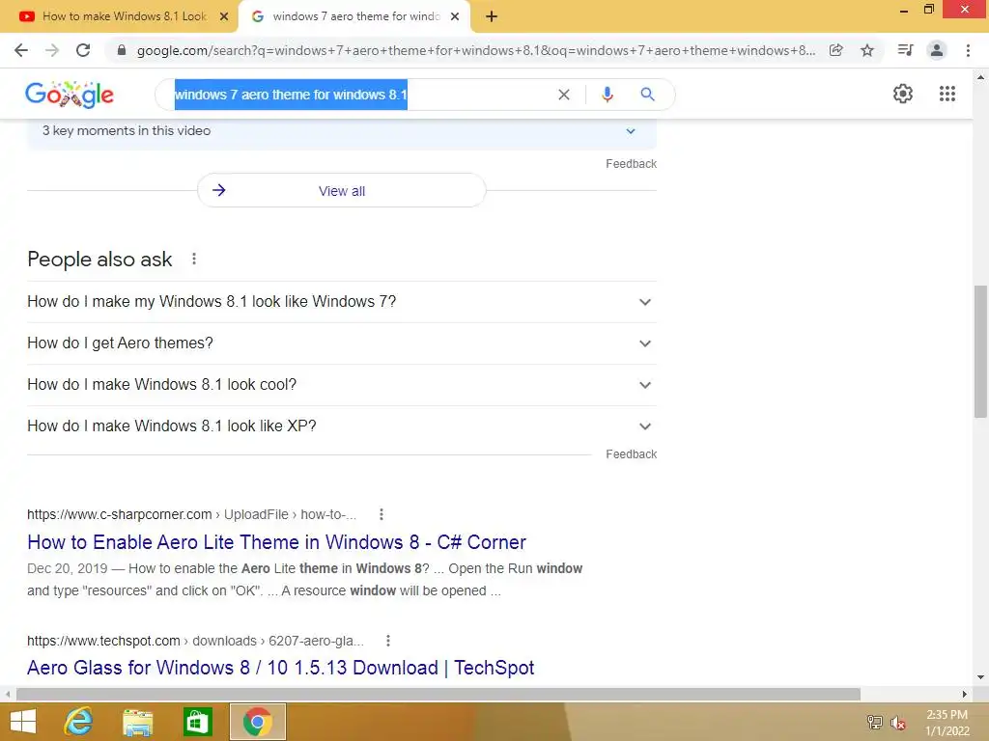Click the browser address bar URL
989x741 pixels.
click(475, 50)
